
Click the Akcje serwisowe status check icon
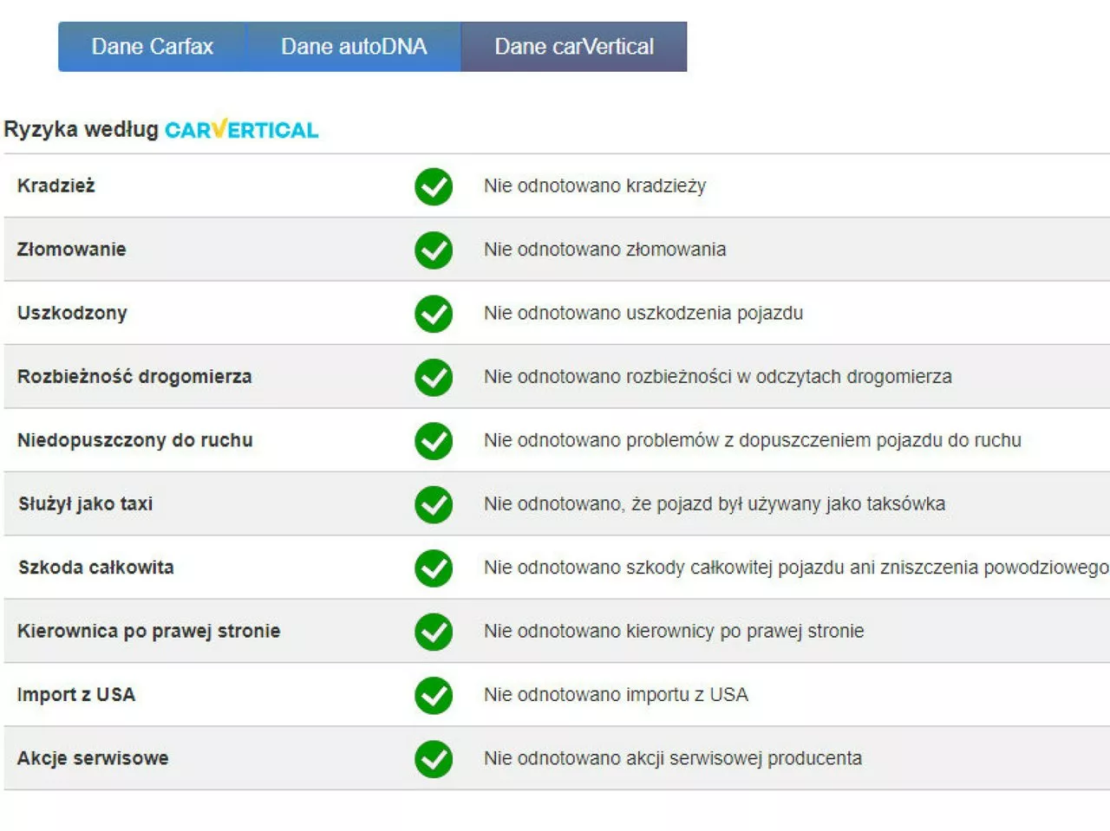433,759
